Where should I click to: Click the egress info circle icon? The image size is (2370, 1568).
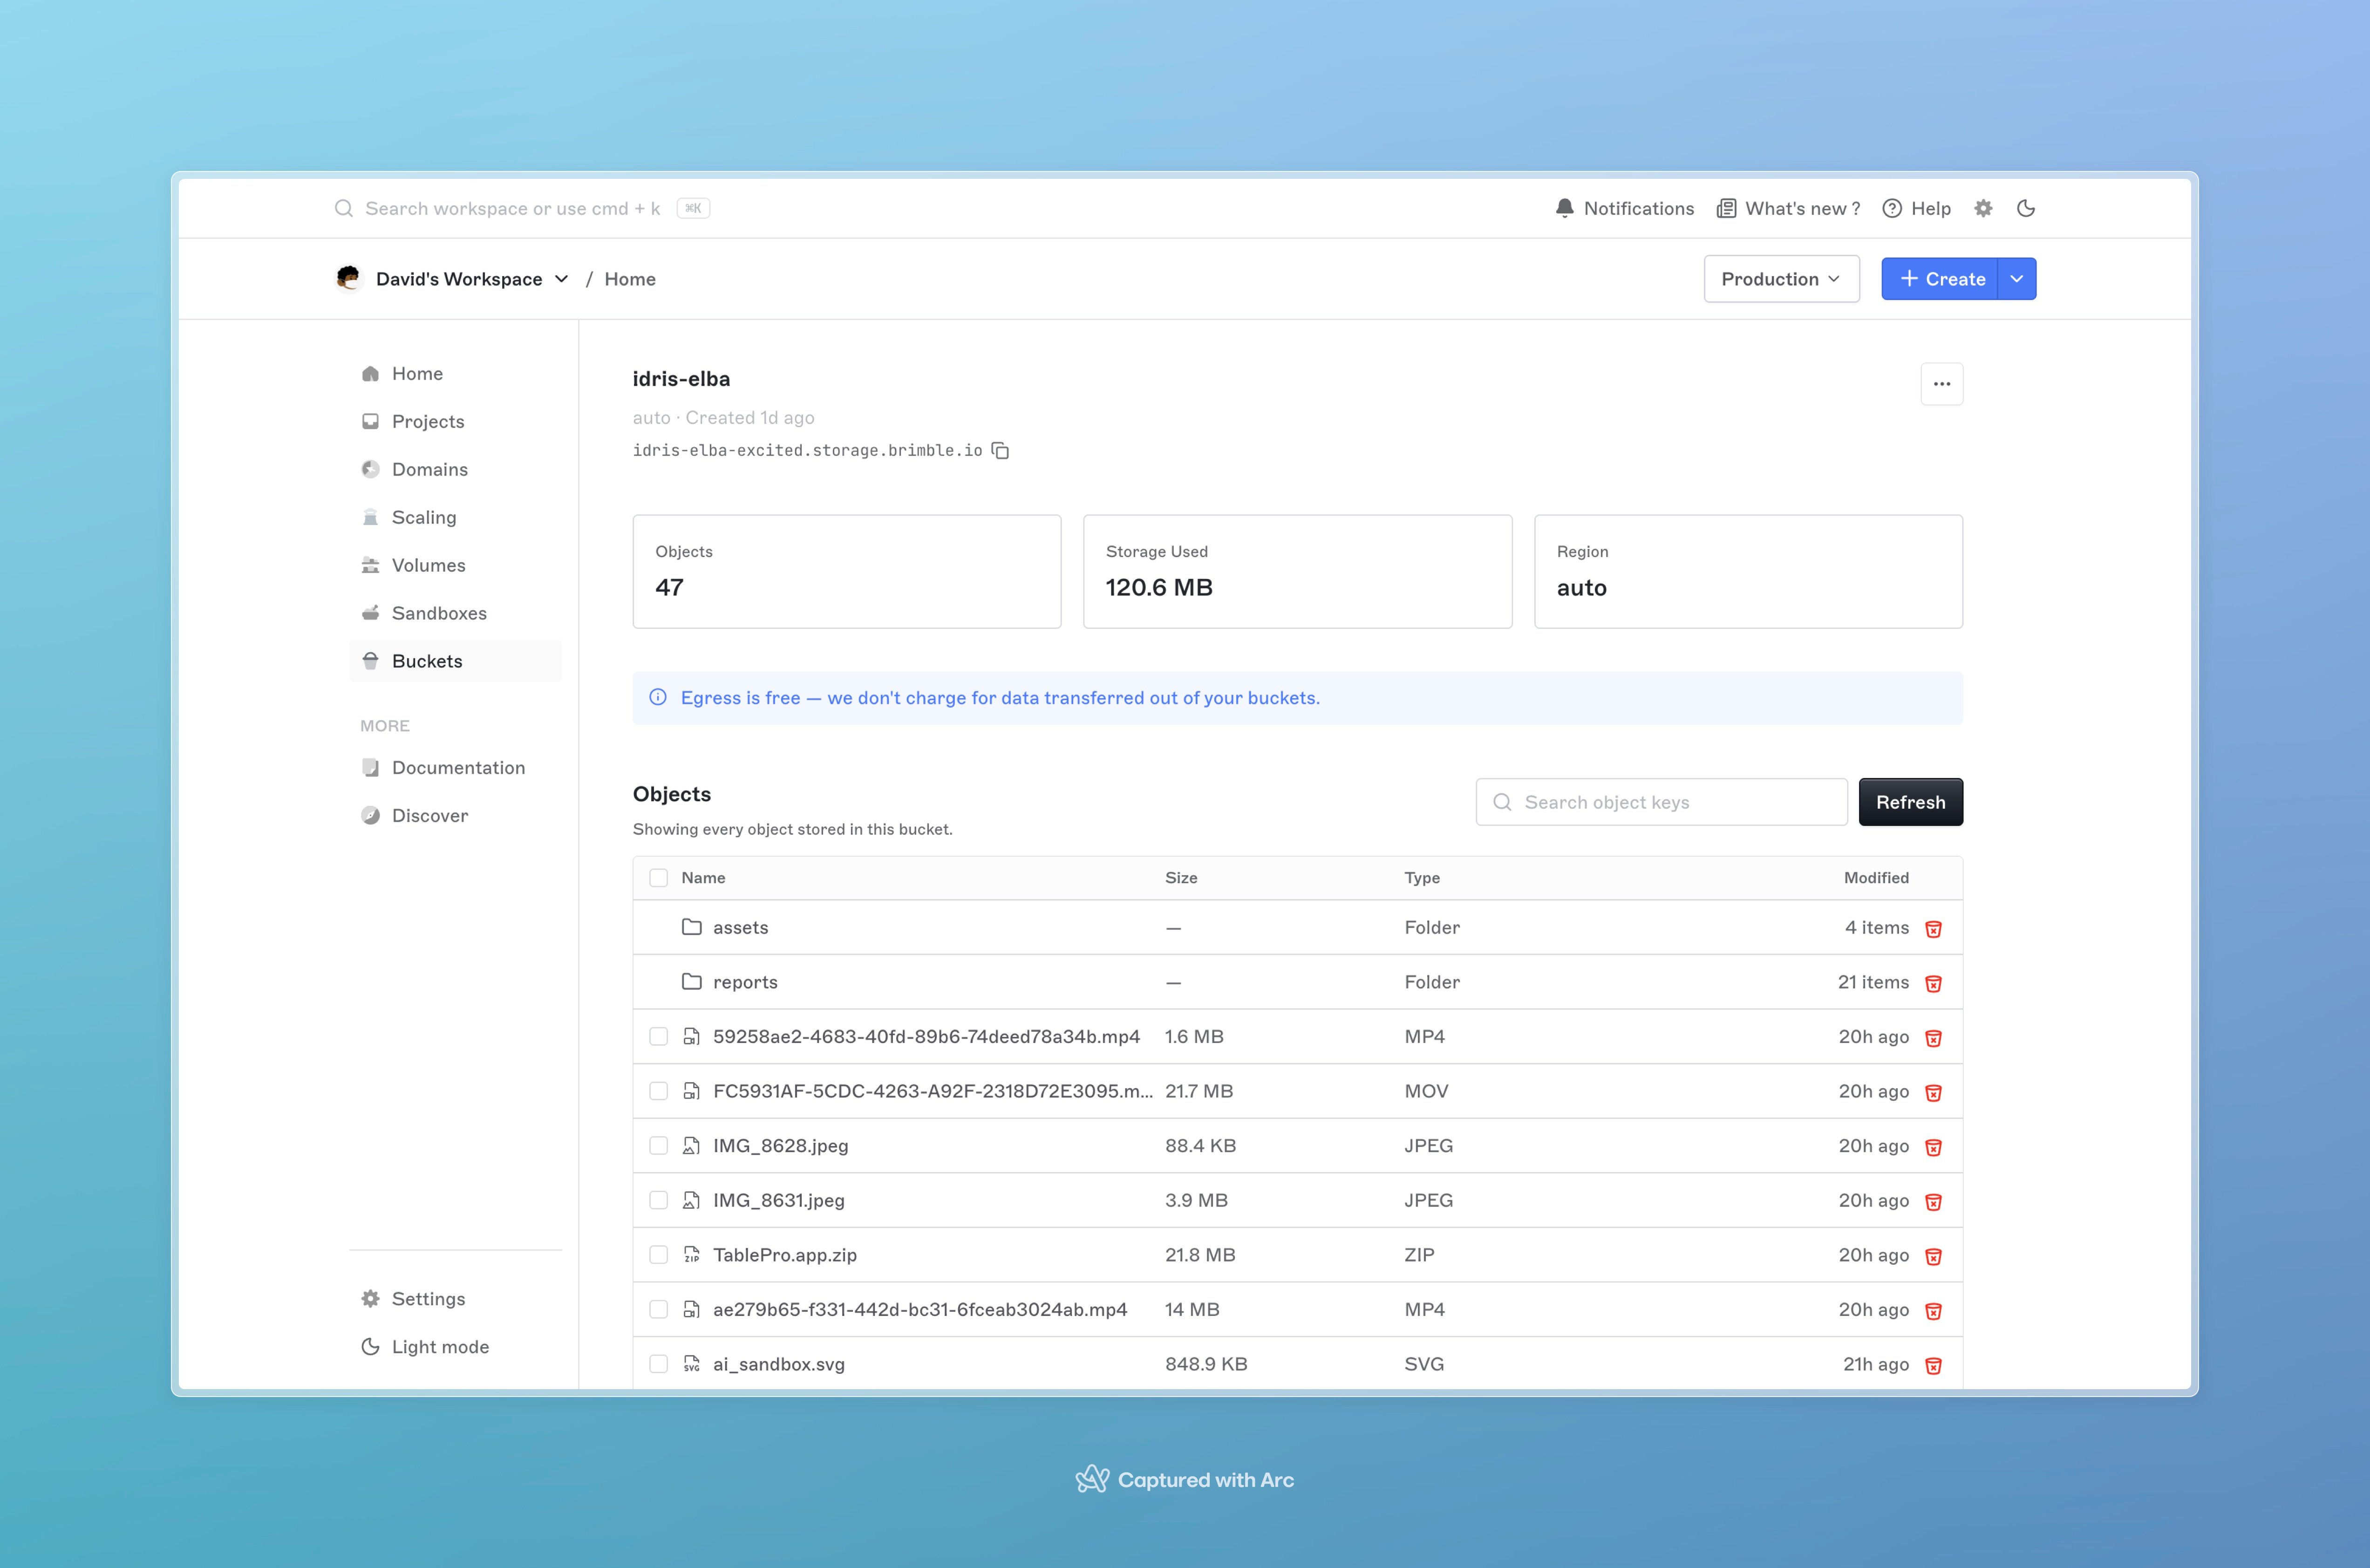coord(658,697)
